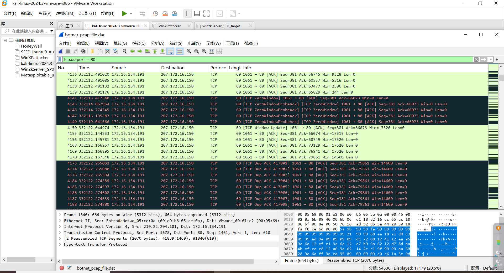The width and height of the screenshot is (504, 273).
Task: Open Wireshark 捕获(C) menu
Action: coord(139,43)
